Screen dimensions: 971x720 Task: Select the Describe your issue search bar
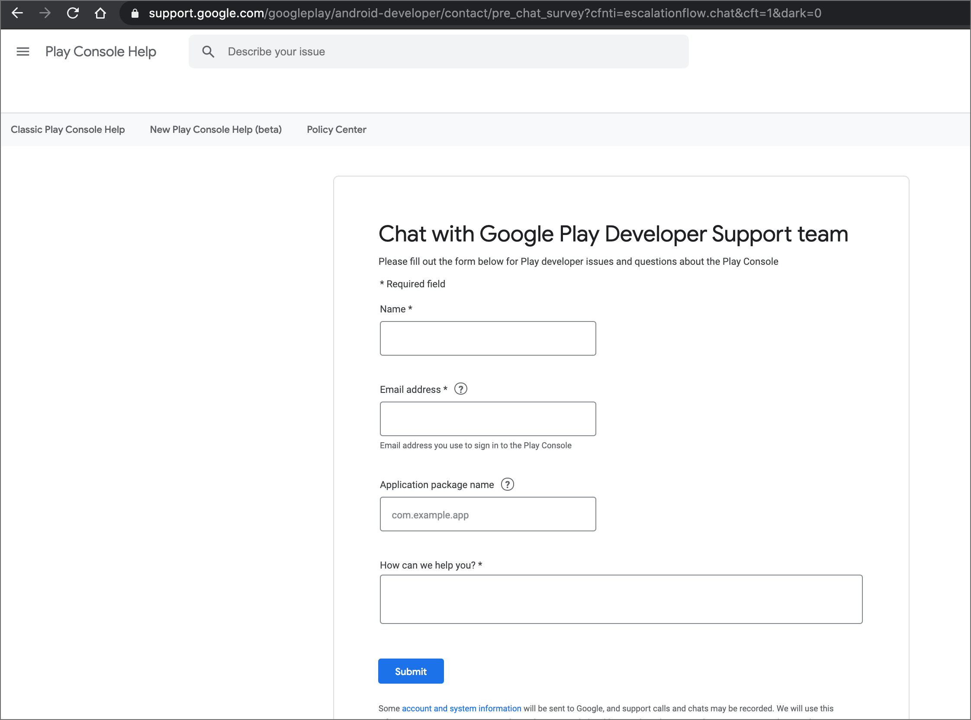point(439,51)
